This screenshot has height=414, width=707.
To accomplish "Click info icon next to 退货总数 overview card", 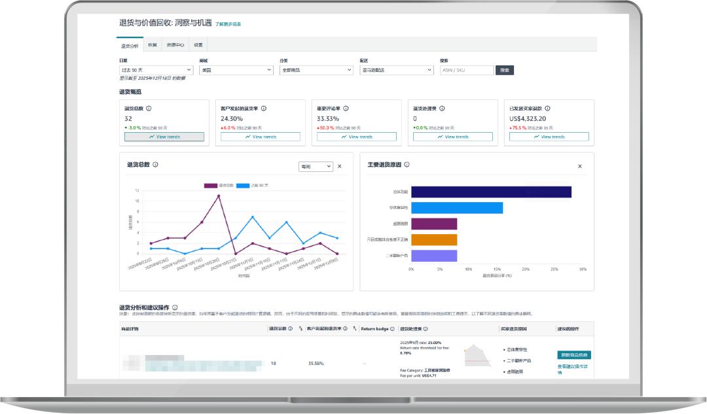I will [149, 109].
